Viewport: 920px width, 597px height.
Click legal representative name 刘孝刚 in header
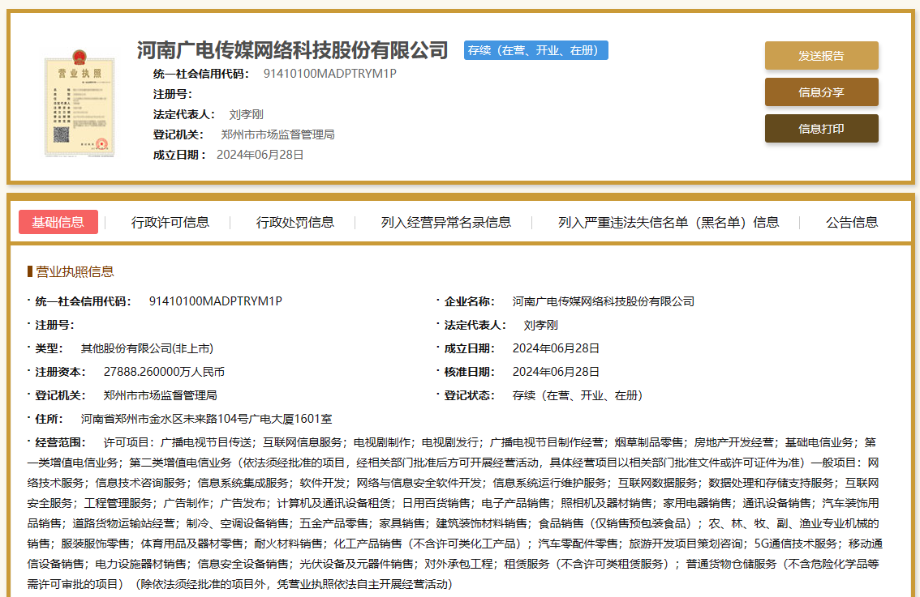pyautogui.click(x=247, y=114)
